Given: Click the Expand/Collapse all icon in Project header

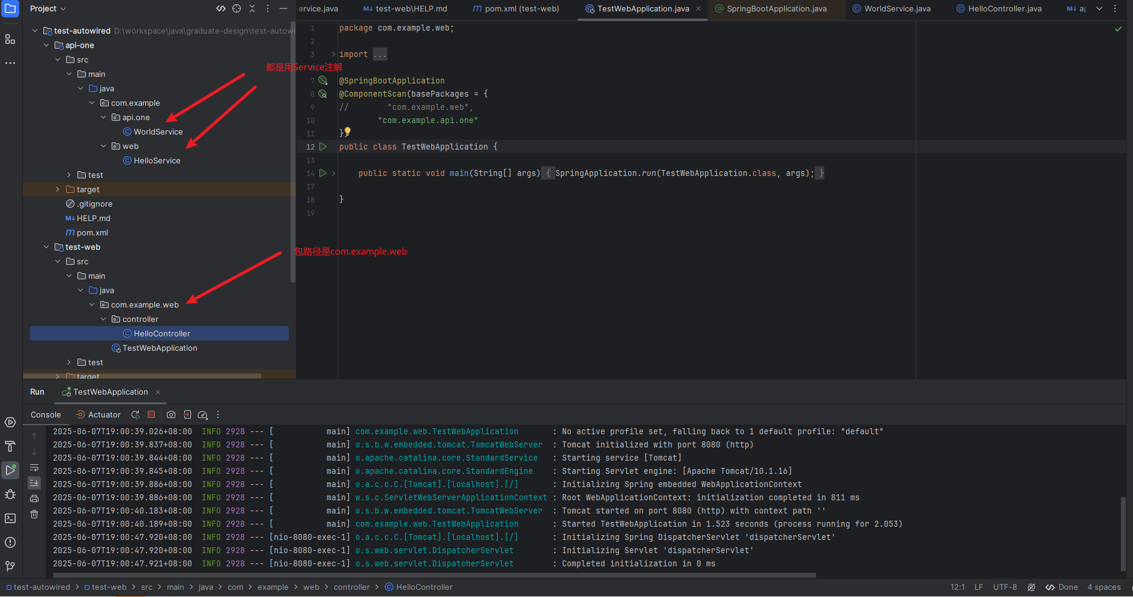Looking at the screenshot, I should coord(221,8).
